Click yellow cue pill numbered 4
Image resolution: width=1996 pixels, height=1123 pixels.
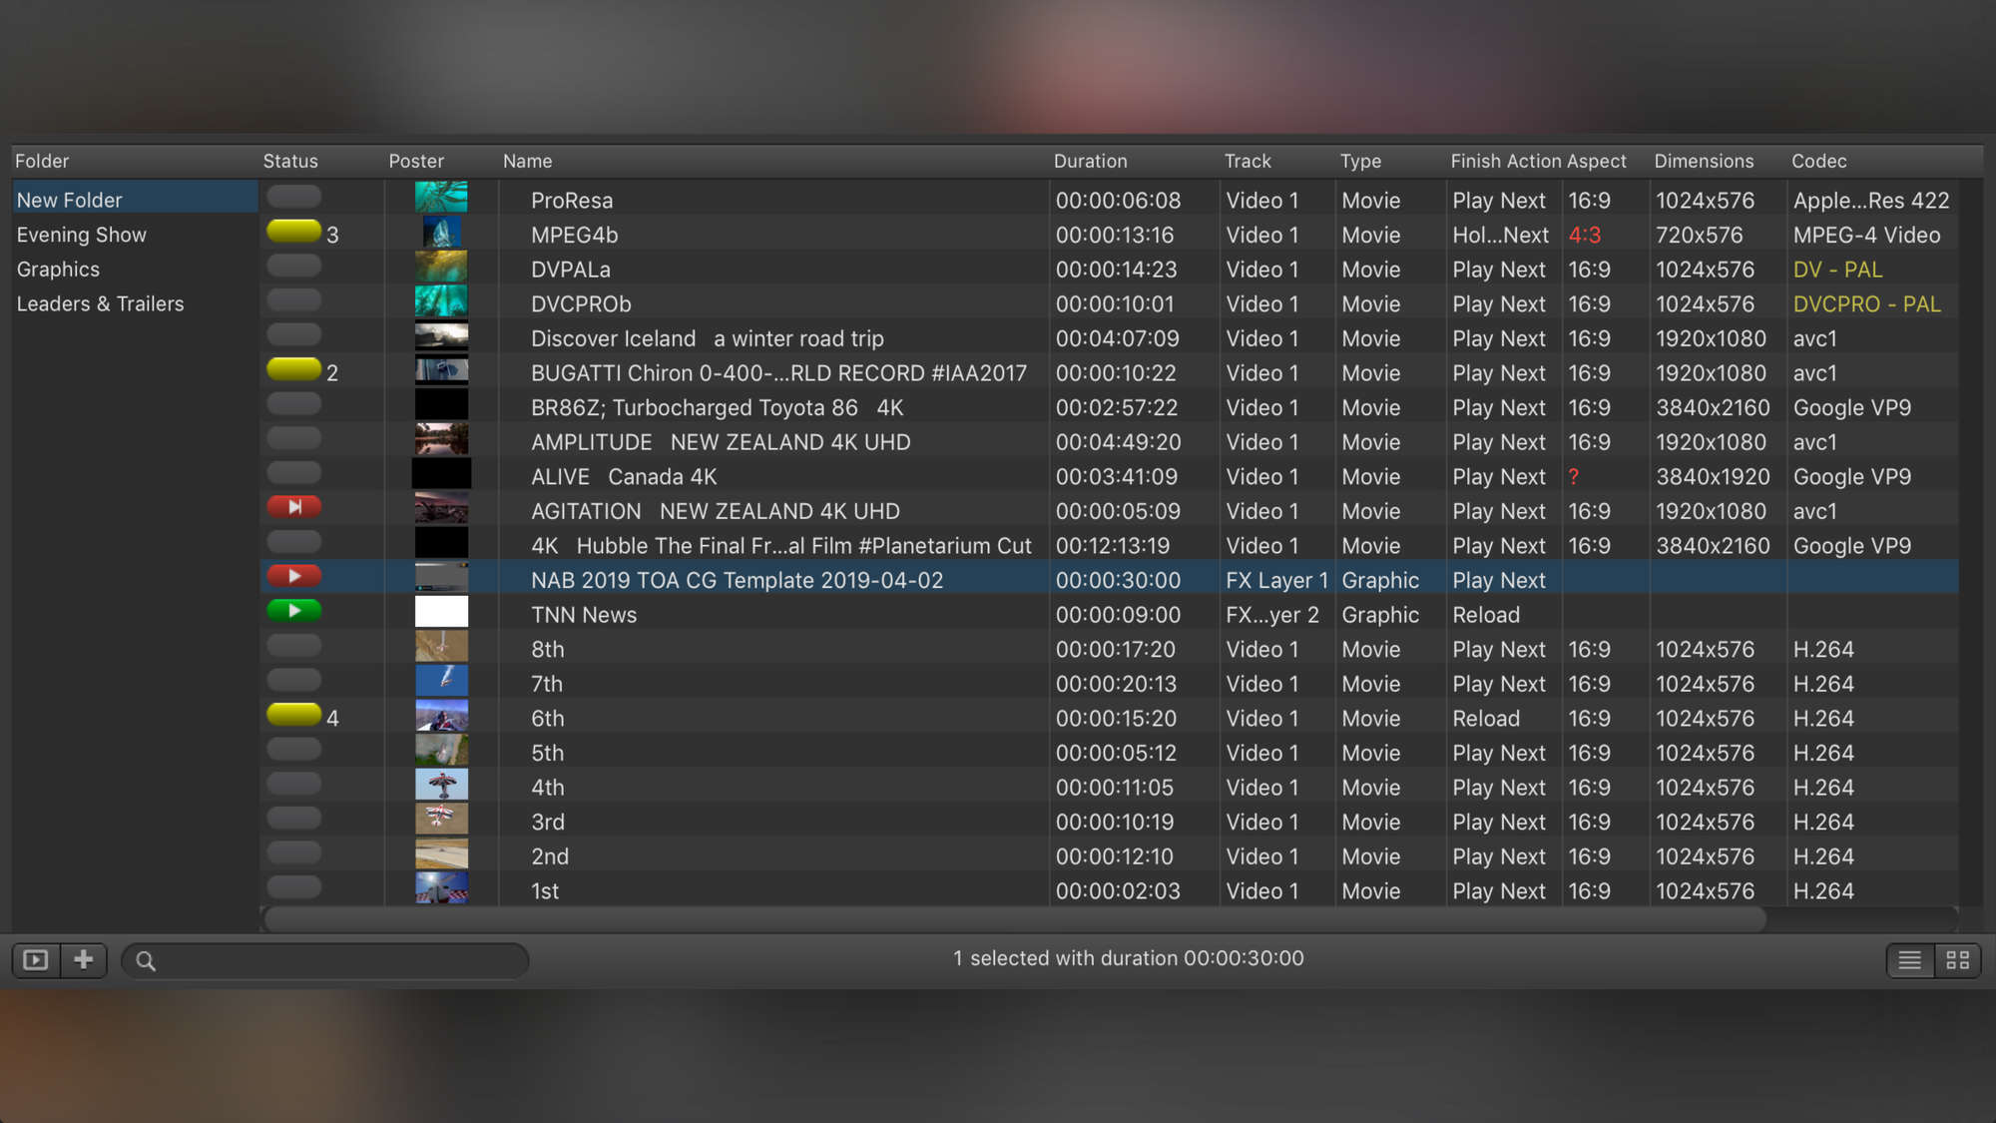tap(293, 716)
